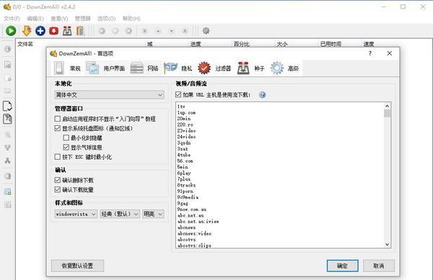Click the grayed resume circle toolbar icon
The height and width of the screenshot is (280, 433).
coord(102,31)
